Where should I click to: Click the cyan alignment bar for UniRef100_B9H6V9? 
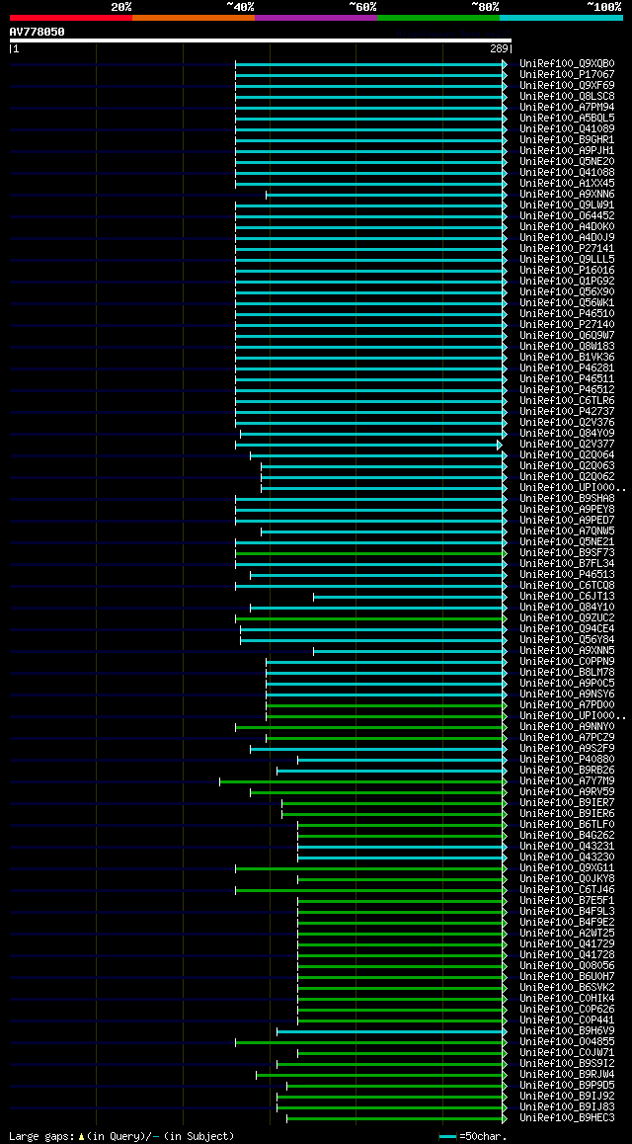click(x=390, y=1031)
